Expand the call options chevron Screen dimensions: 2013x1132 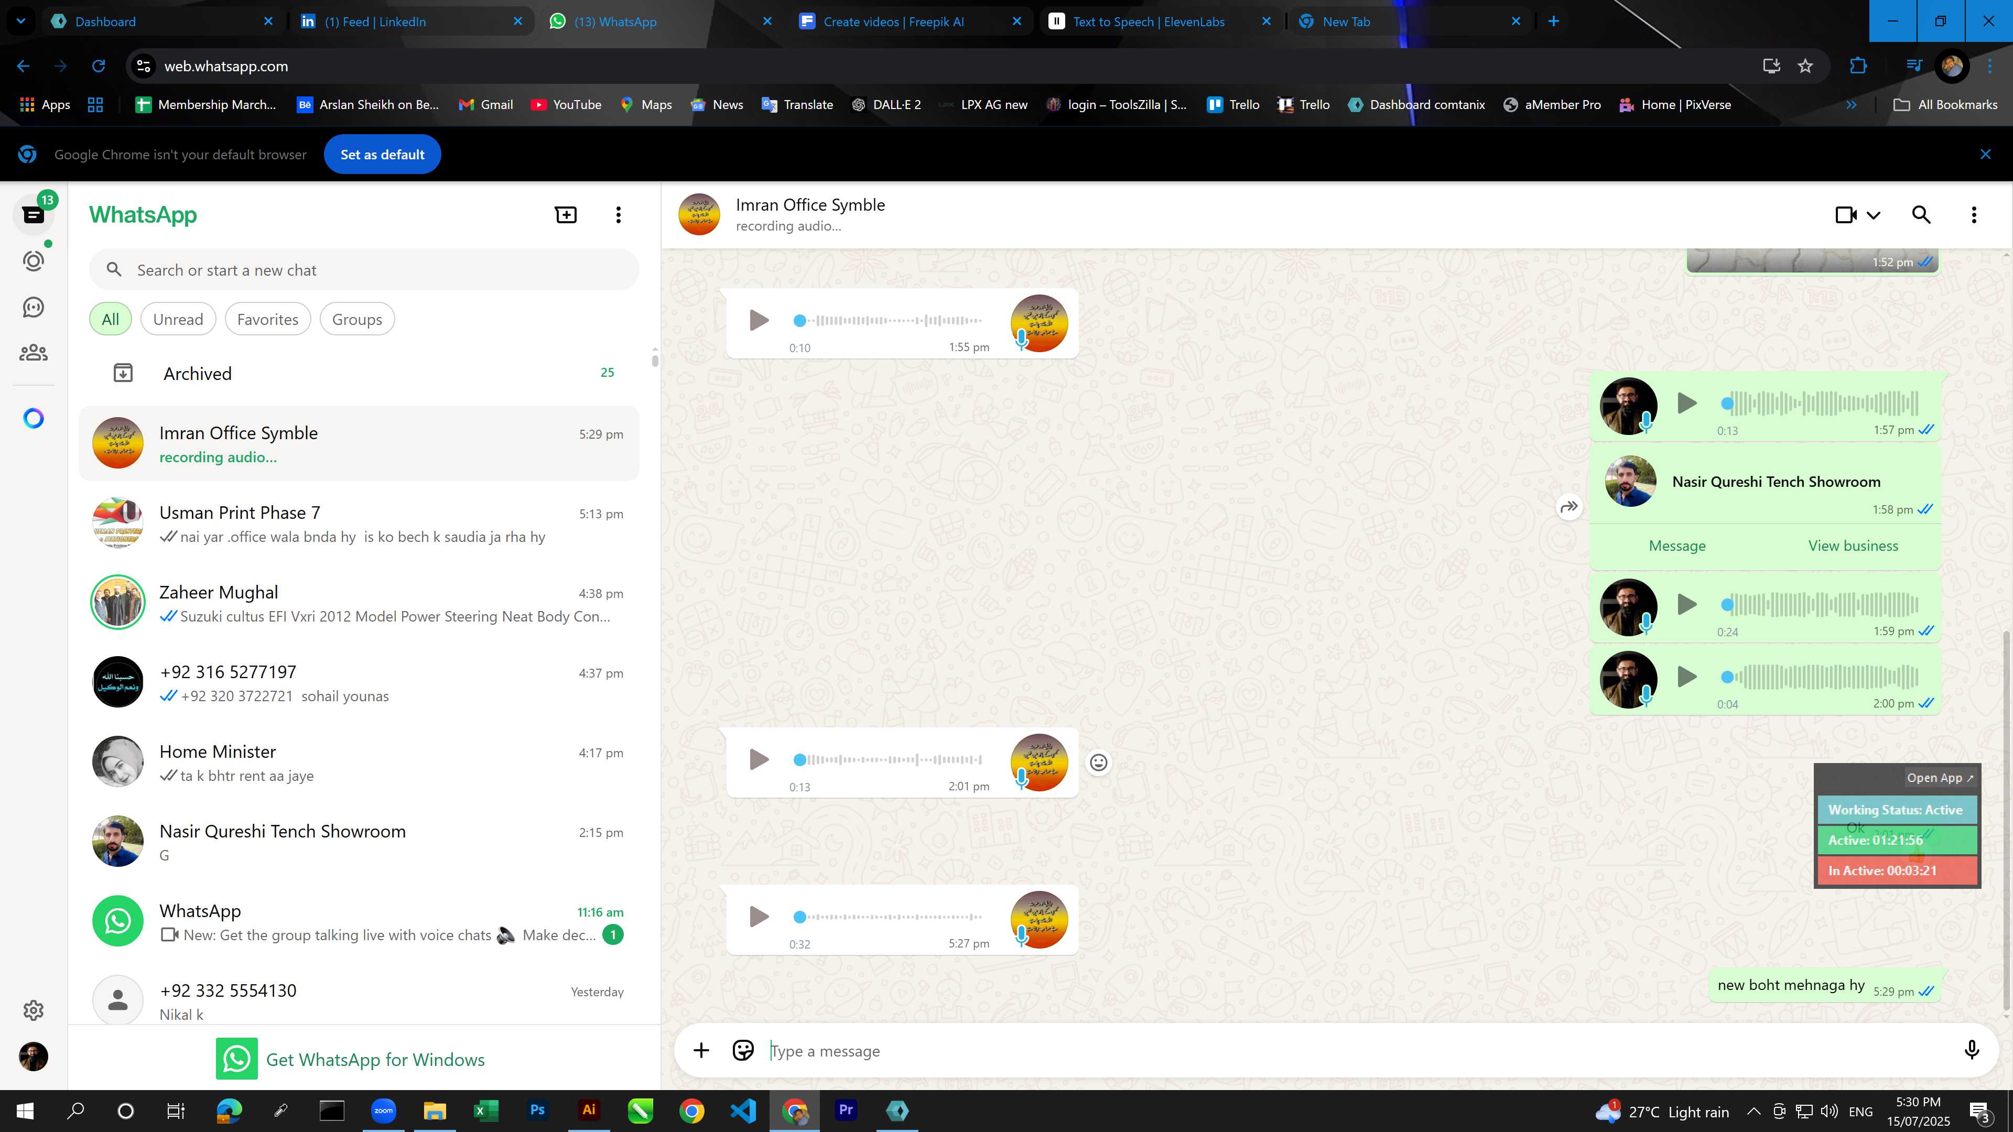pos(1873,215)
